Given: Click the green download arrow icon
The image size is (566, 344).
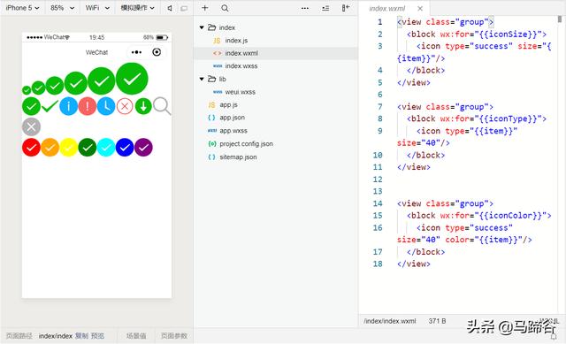Looking at the screenshot, I should pos(143,106).
